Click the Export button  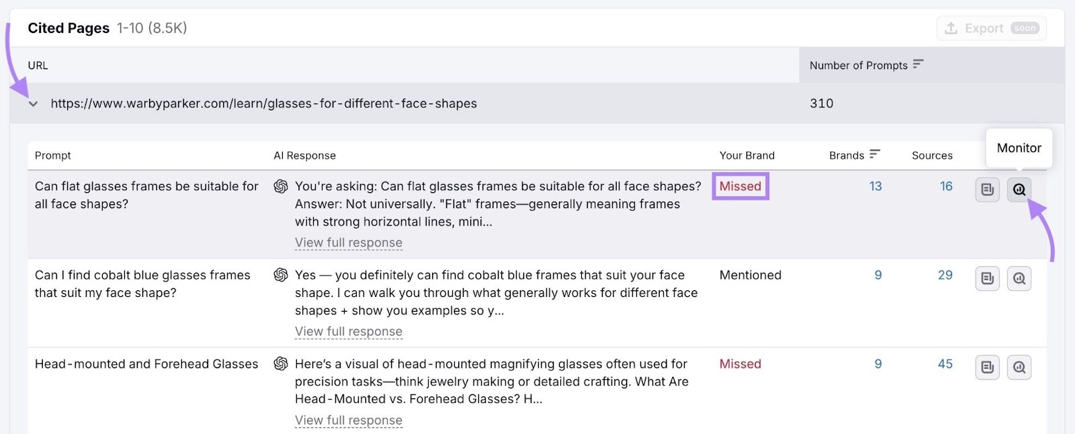(x=991, y=28)
